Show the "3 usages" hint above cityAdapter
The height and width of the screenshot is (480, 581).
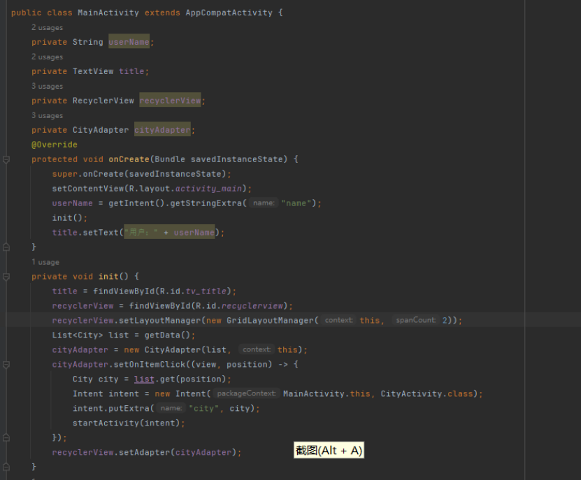pyautogui.click(x=47, y=116)
